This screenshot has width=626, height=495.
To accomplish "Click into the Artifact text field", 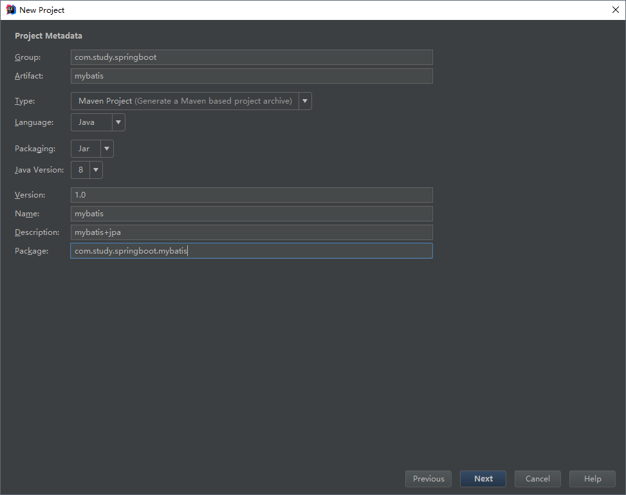I will pyautogui.click(x=252, y=76).
